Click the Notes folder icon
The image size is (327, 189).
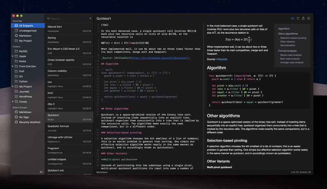[16, 61]
